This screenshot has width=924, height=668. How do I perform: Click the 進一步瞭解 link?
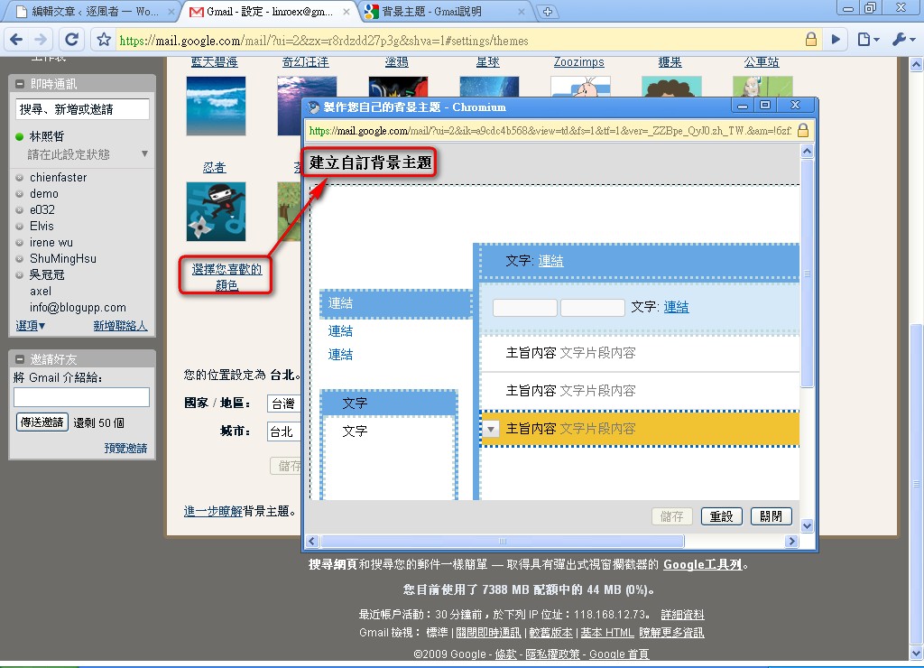point(213,511)
